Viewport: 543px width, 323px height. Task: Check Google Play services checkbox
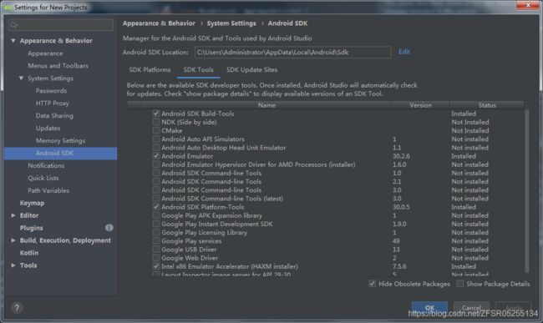(x=156, y=240)
